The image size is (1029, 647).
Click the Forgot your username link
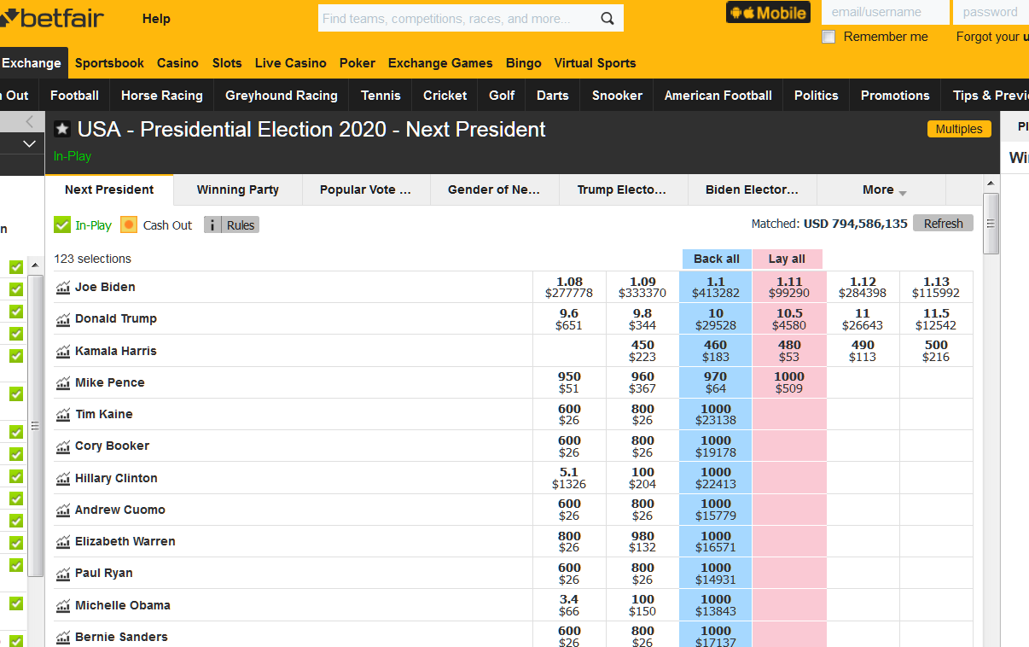tap(992, 37)
